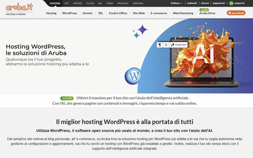Open the Aruba Drive menu item
This screenshot has width=253, height=158.
[x=207, y=13]
